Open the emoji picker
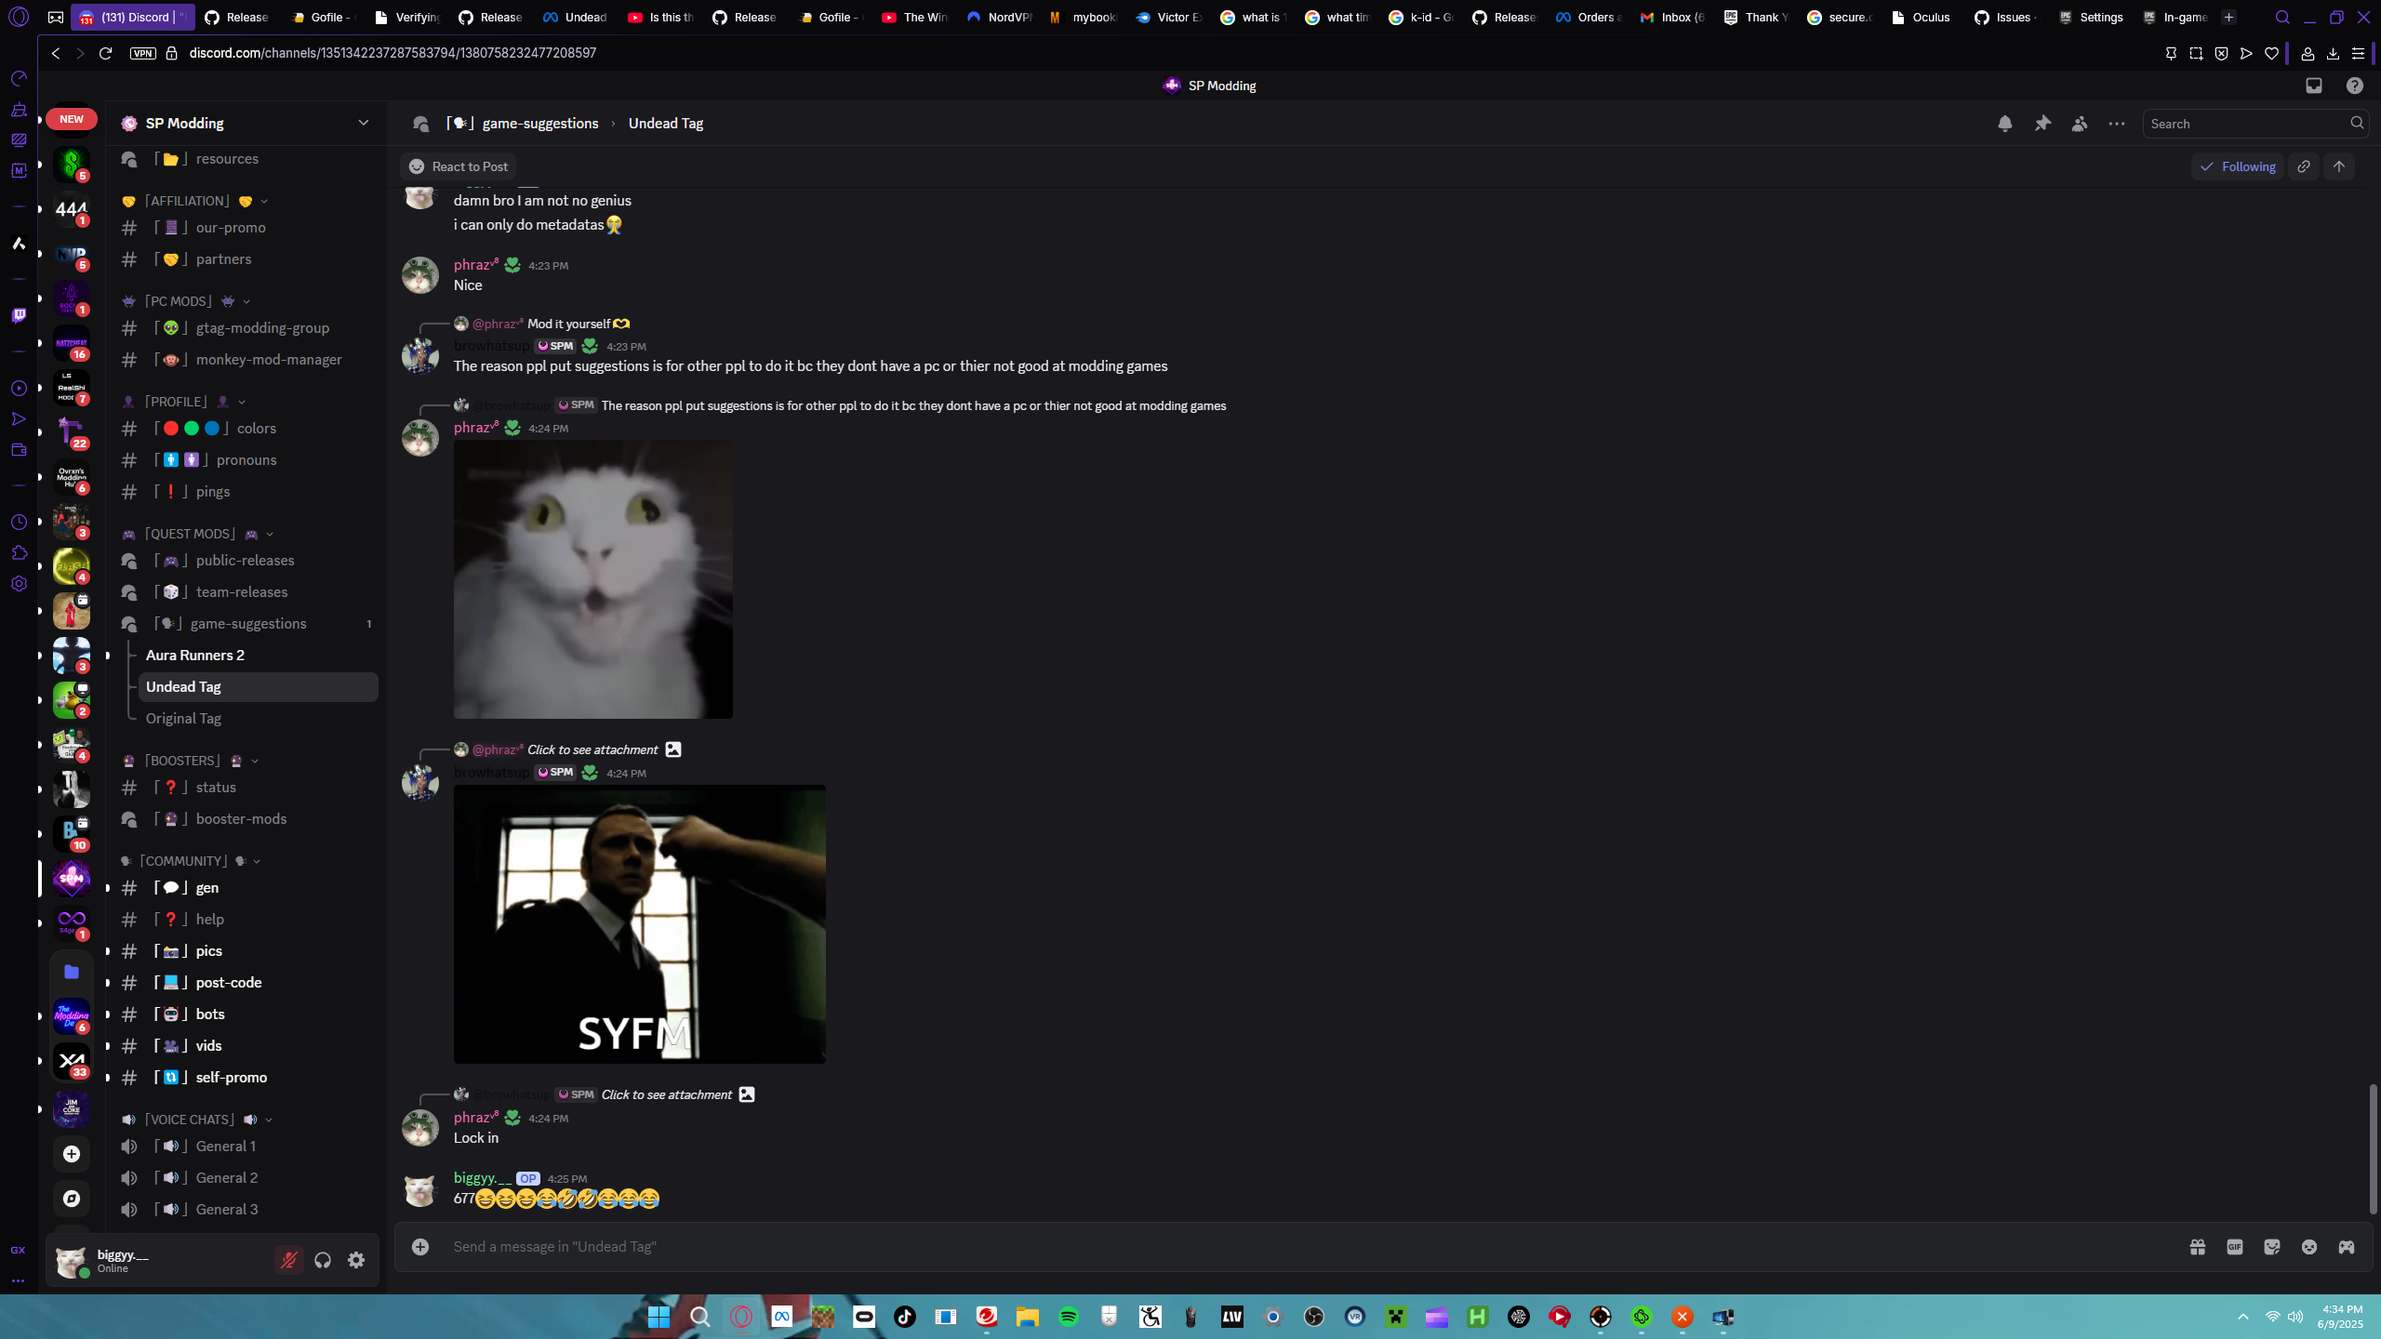The width and height of the screenshot is (2381, 1339). click(x=2309, y=1247)
